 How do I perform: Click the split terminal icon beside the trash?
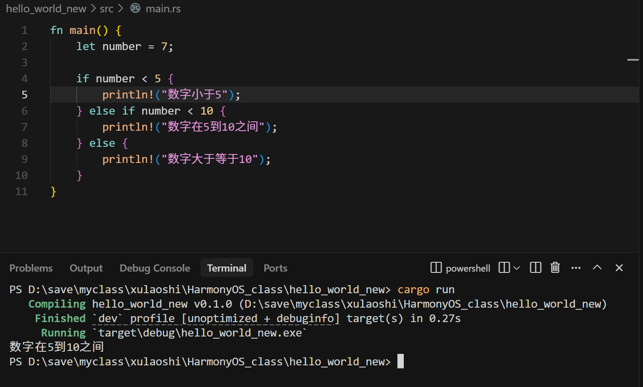click(x=536, y=267)
